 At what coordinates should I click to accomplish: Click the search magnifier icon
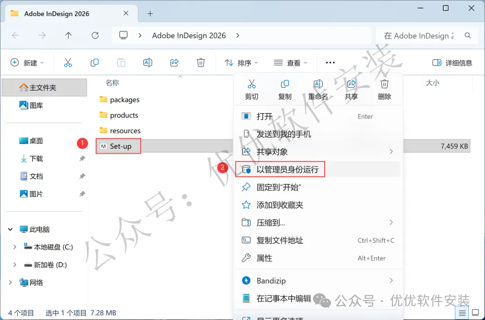pos(467,36)
